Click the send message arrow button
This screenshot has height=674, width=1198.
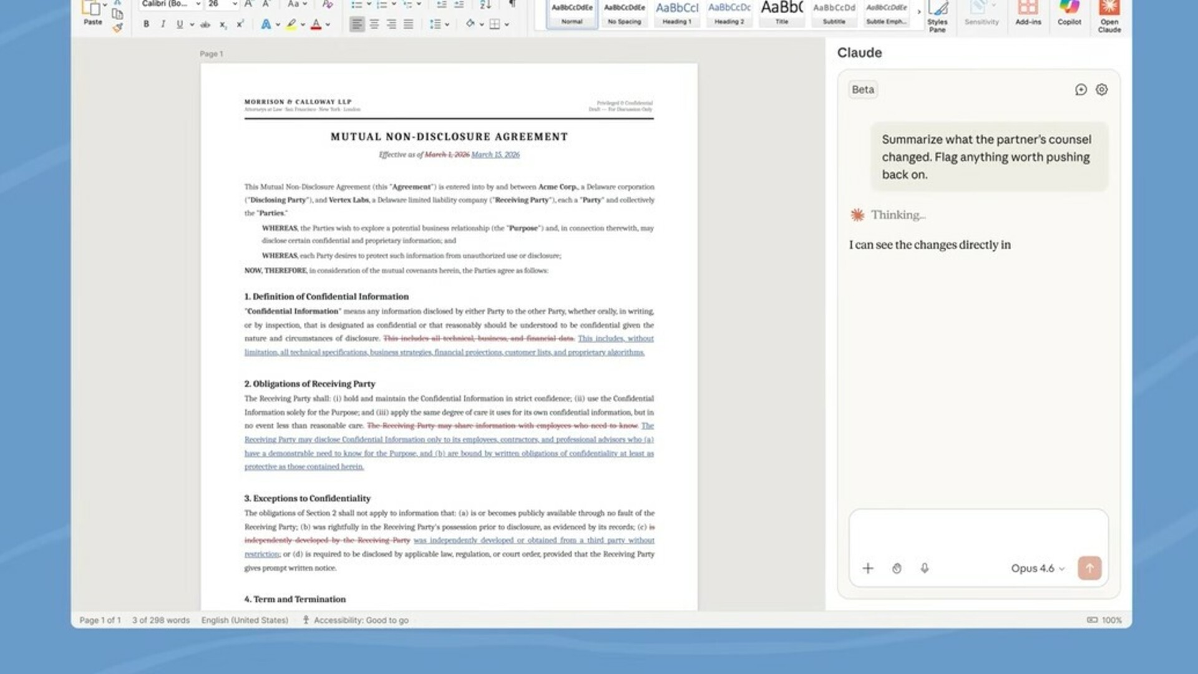click(1089, 568)
